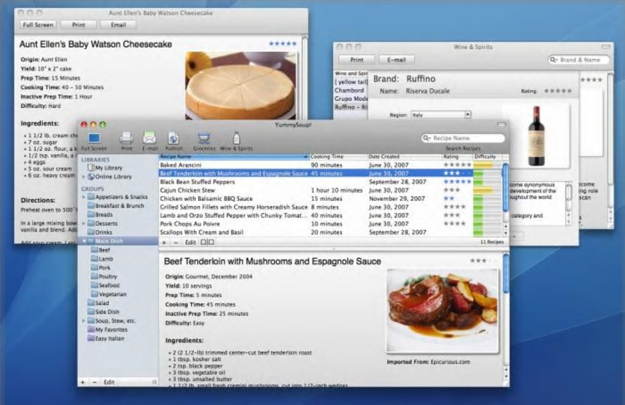The width and height of the screenshot is (625, 405).
Task: Click Email button in cheesecake window
Action: (118, 24)
